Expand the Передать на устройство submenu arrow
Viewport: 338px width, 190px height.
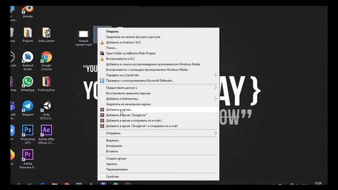(215, 75)
